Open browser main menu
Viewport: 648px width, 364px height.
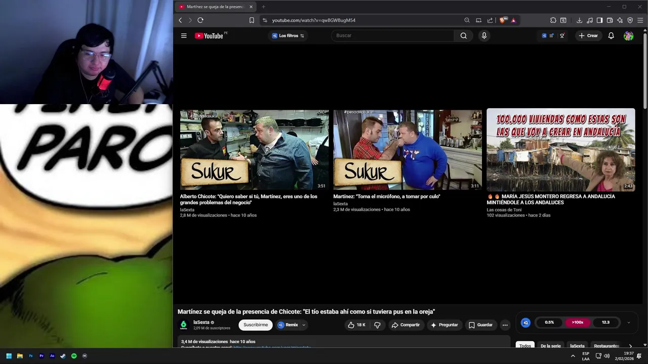coord(640,20)
